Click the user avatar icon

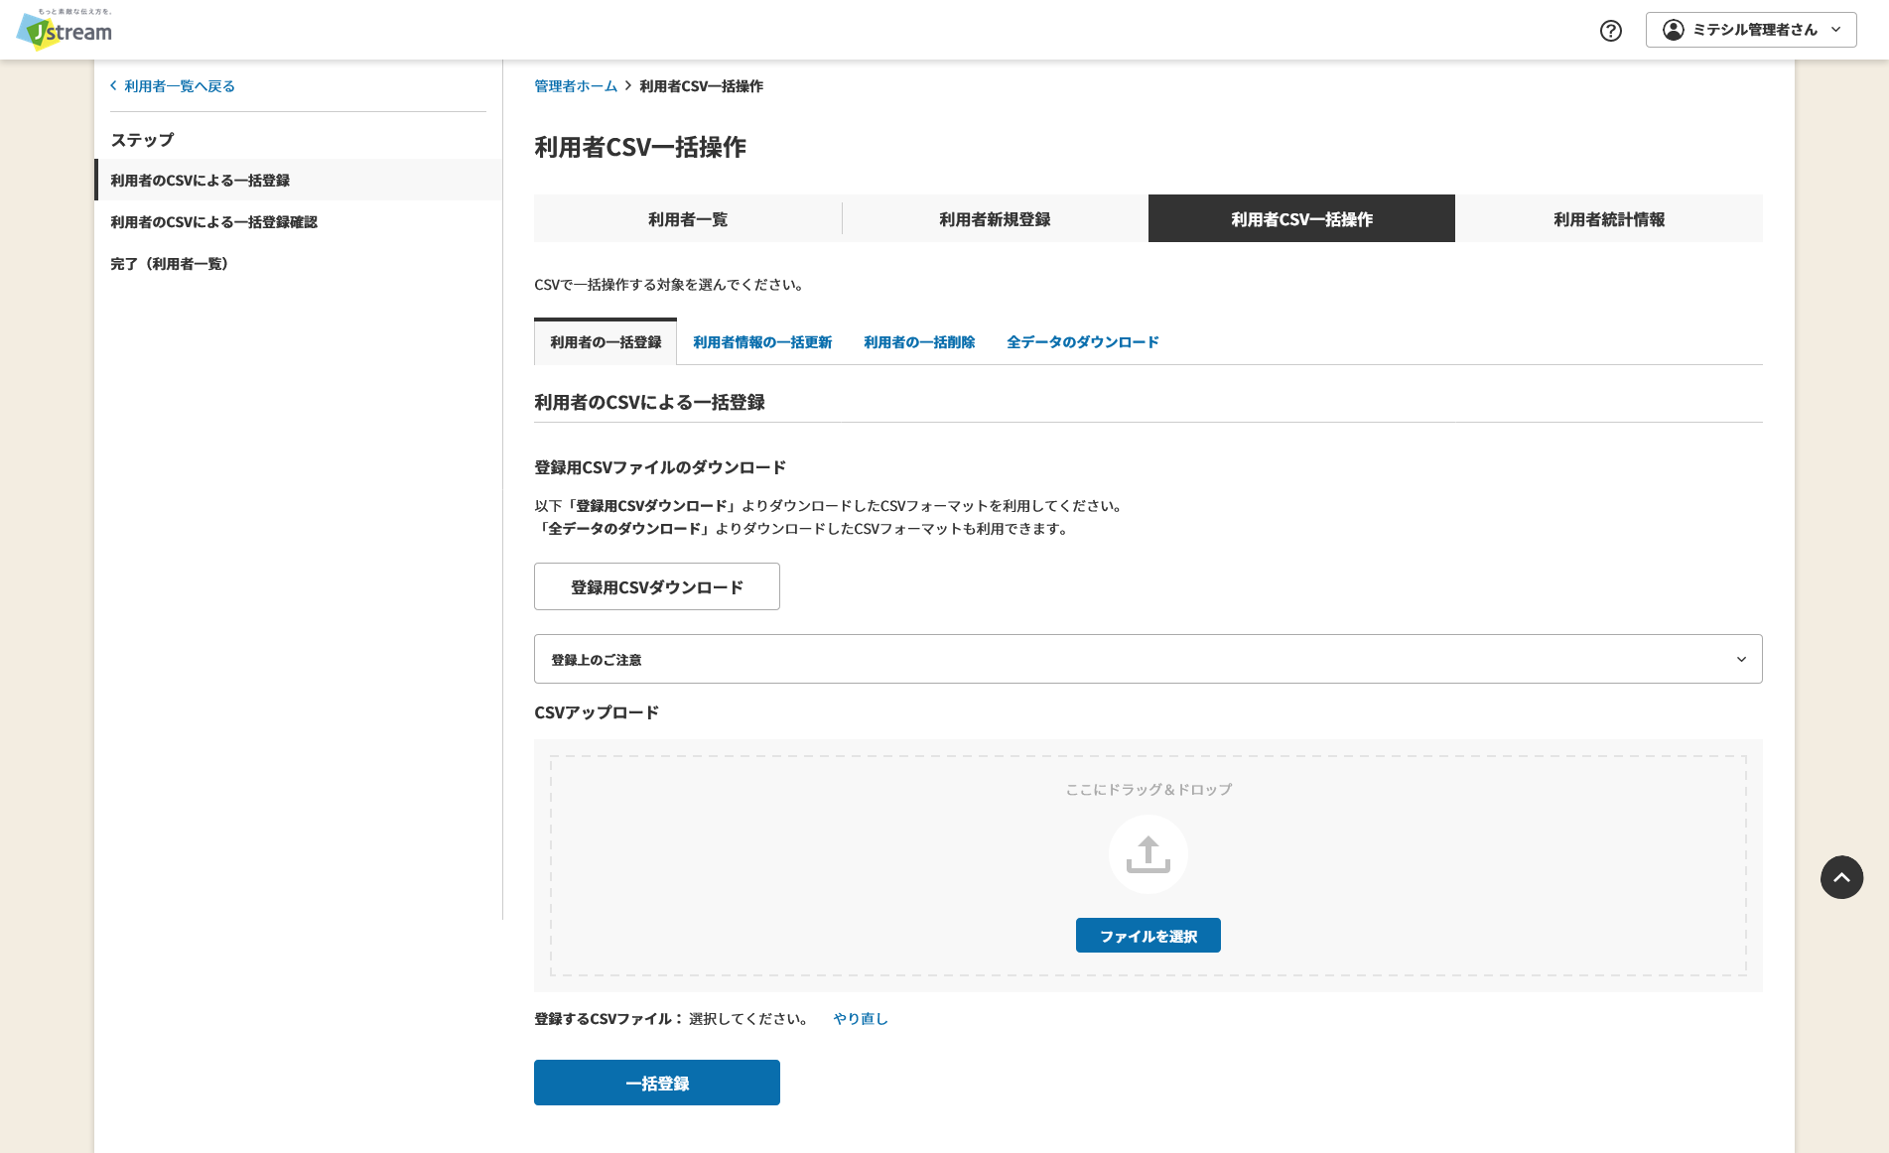point(1674,30)
